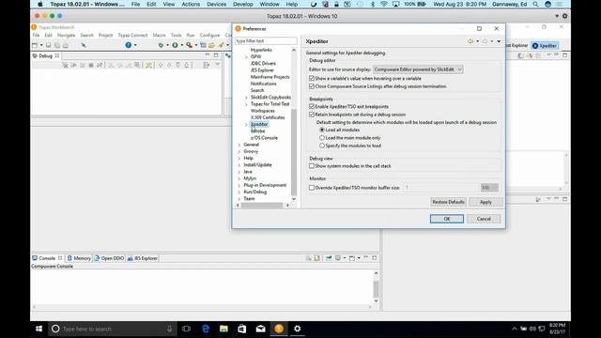
Task: Switch to JES Explorer tab
Action: pyautogui.click(x=142, y=258)
